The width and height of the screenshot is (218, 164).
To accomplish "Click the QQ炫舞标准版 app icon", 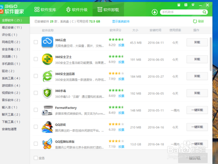I will point(48,144).
